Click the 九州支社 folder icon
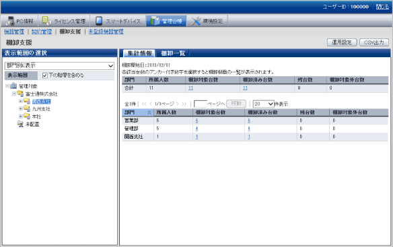Screen dimensions: 393x247 coord(27,108)
